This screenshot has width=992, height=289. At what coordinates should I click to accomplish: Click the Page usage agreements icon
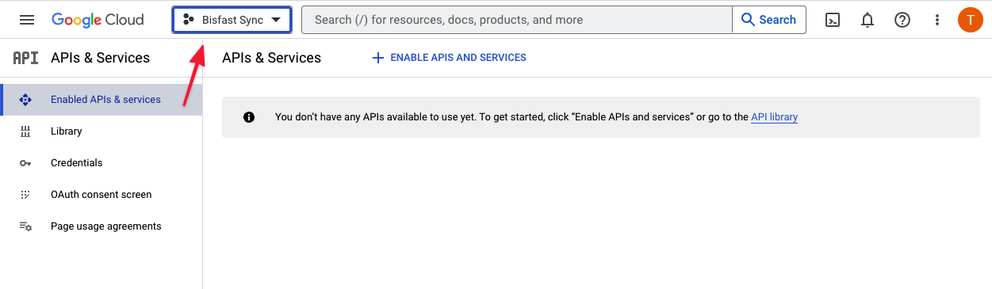[x=25, y=226]
